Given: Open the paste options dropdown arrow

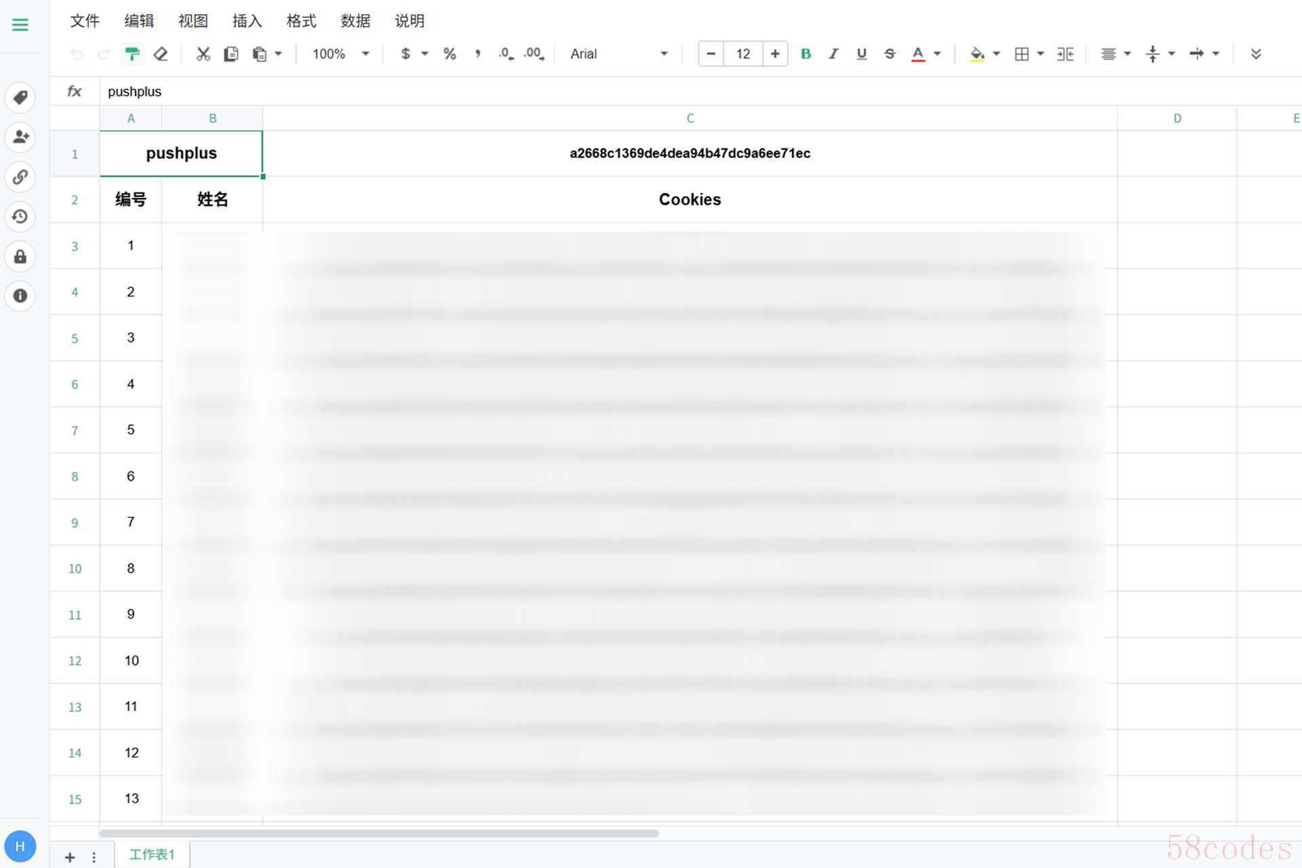Looking at the screenshot, I should 278,54.
